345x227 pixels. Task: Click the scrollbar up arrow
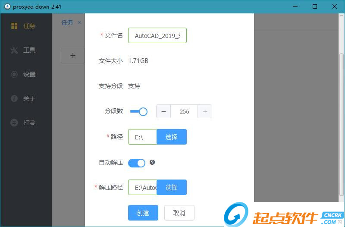pos(342,16)
